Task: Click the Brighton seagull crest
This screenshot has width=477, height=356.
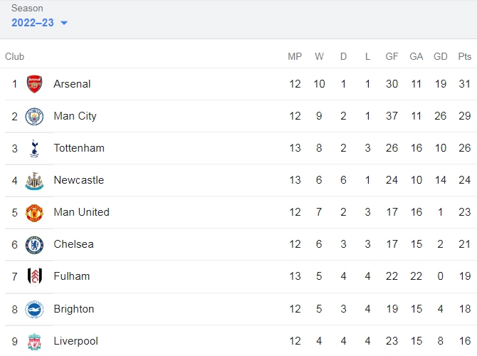Action: tap(34, 310)
